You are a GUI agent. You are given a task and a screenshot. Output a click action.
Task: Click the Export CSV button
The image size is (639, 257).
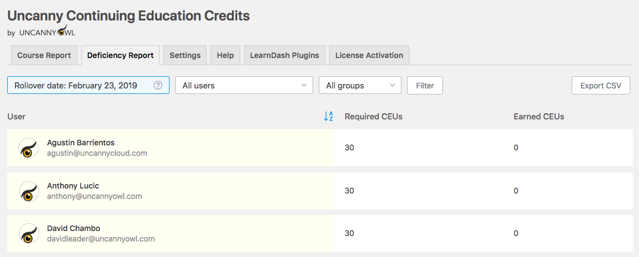tap(600, 86)
